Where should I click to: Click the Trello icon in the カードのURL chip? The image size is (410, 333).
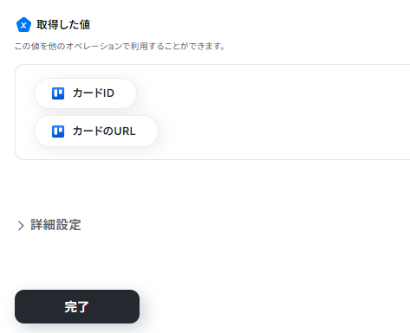point(58,131)
